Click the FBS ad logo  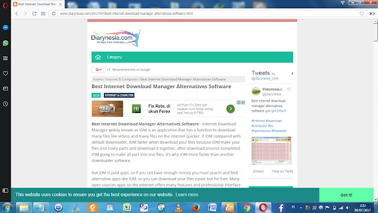pyautogui.click(x=136, y=109)
